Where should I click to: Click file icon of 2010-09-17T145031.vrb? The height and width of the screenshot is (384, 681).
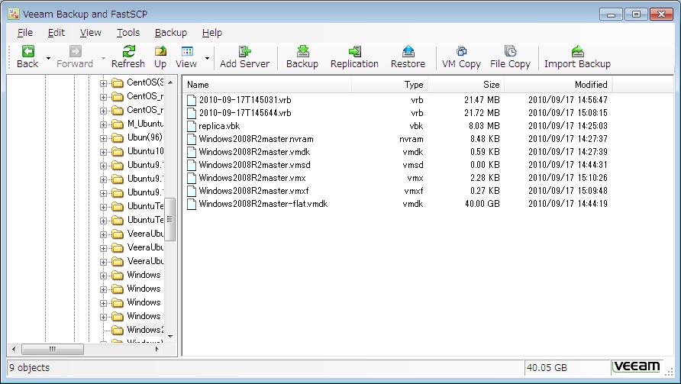click(192, 100)
